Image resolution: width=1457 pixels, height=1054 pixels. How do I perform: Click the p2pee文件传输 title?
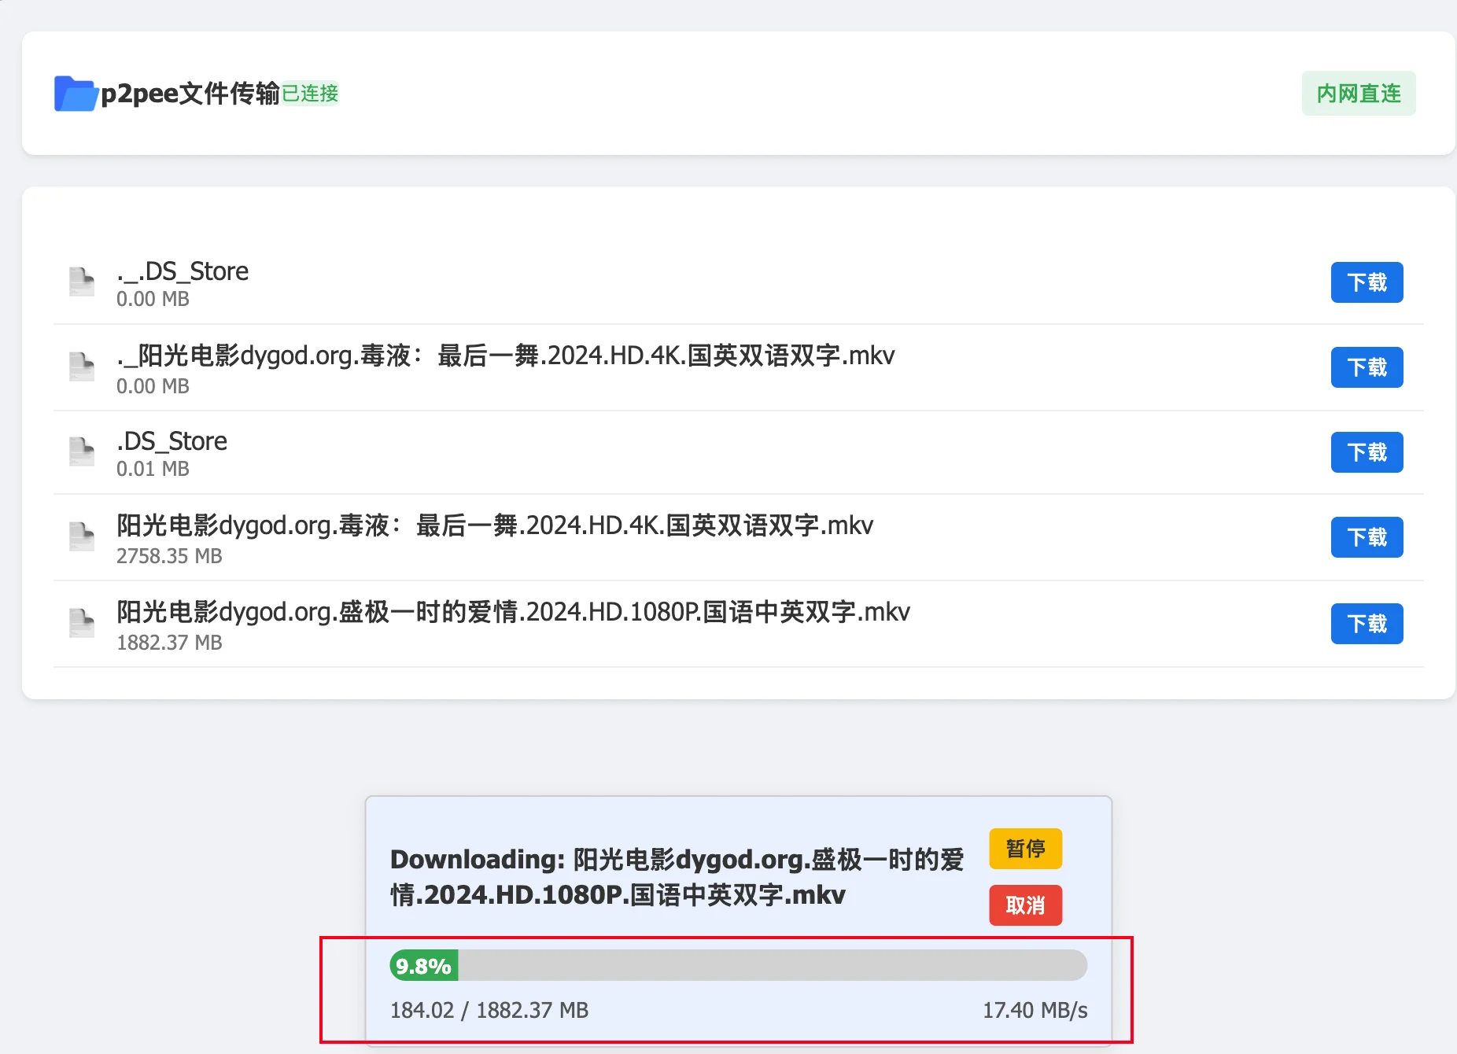pos(190,94)
